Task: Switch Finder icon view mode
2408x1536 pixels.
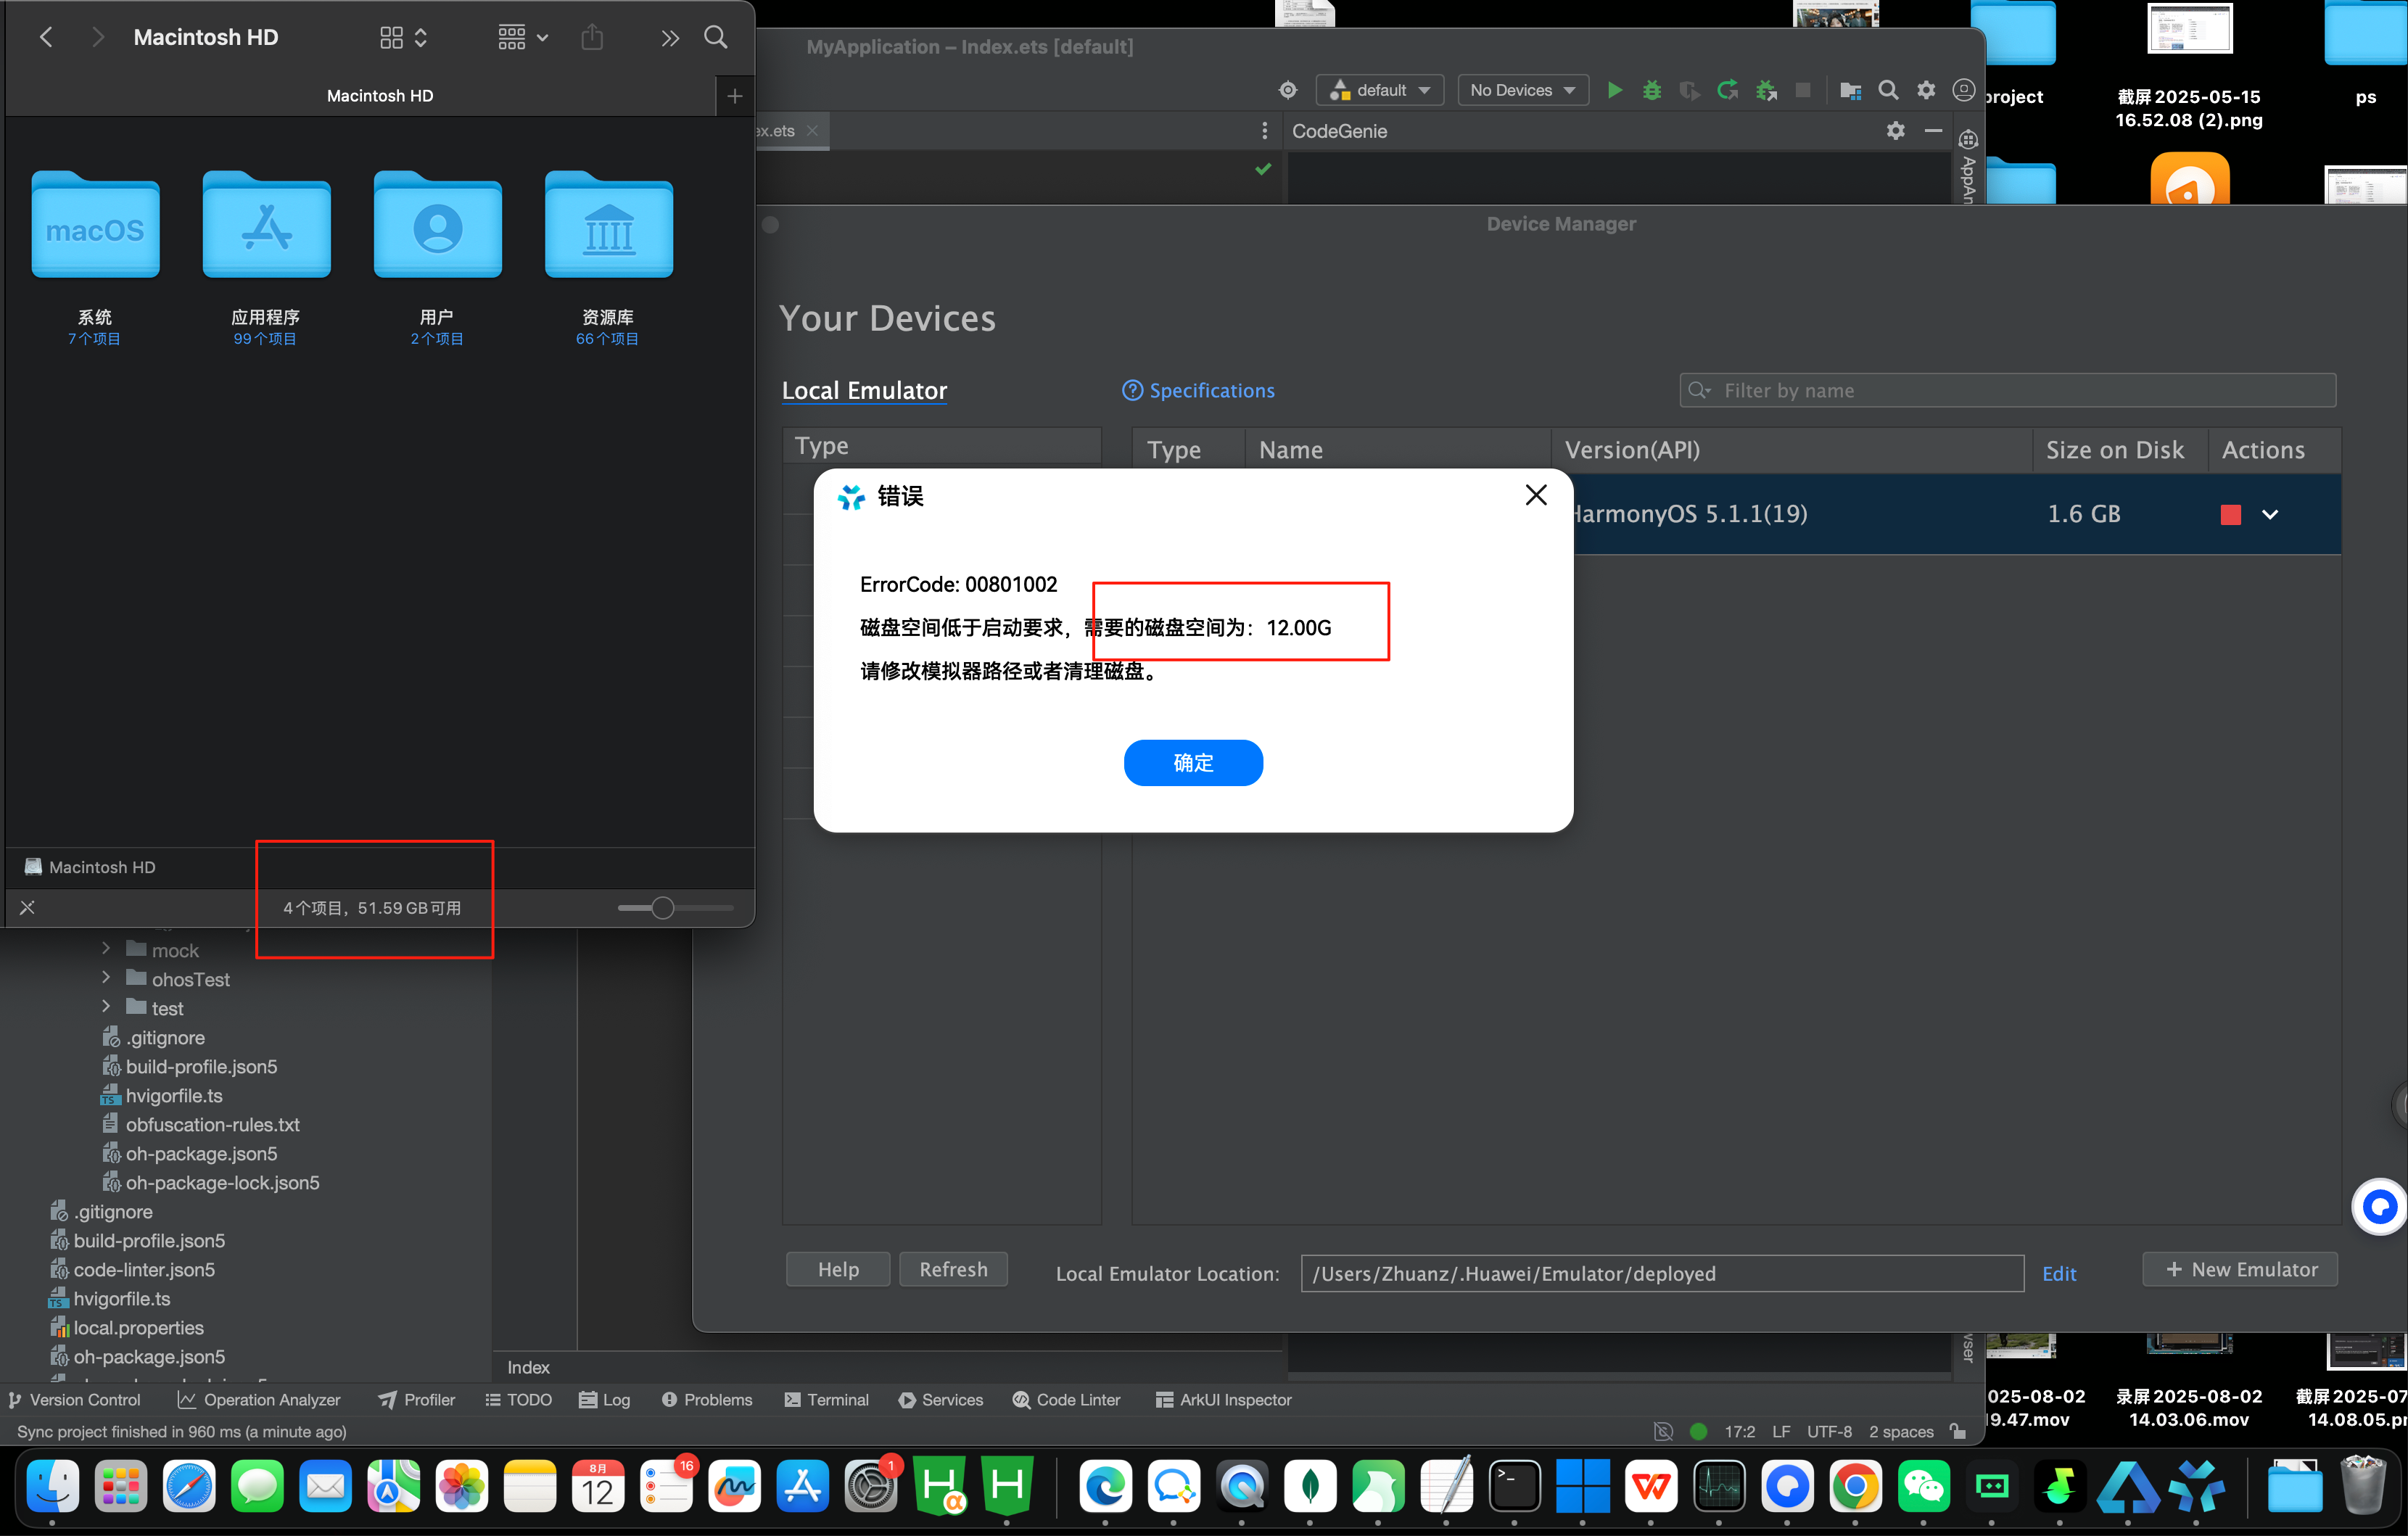Action: coord(403,37)
